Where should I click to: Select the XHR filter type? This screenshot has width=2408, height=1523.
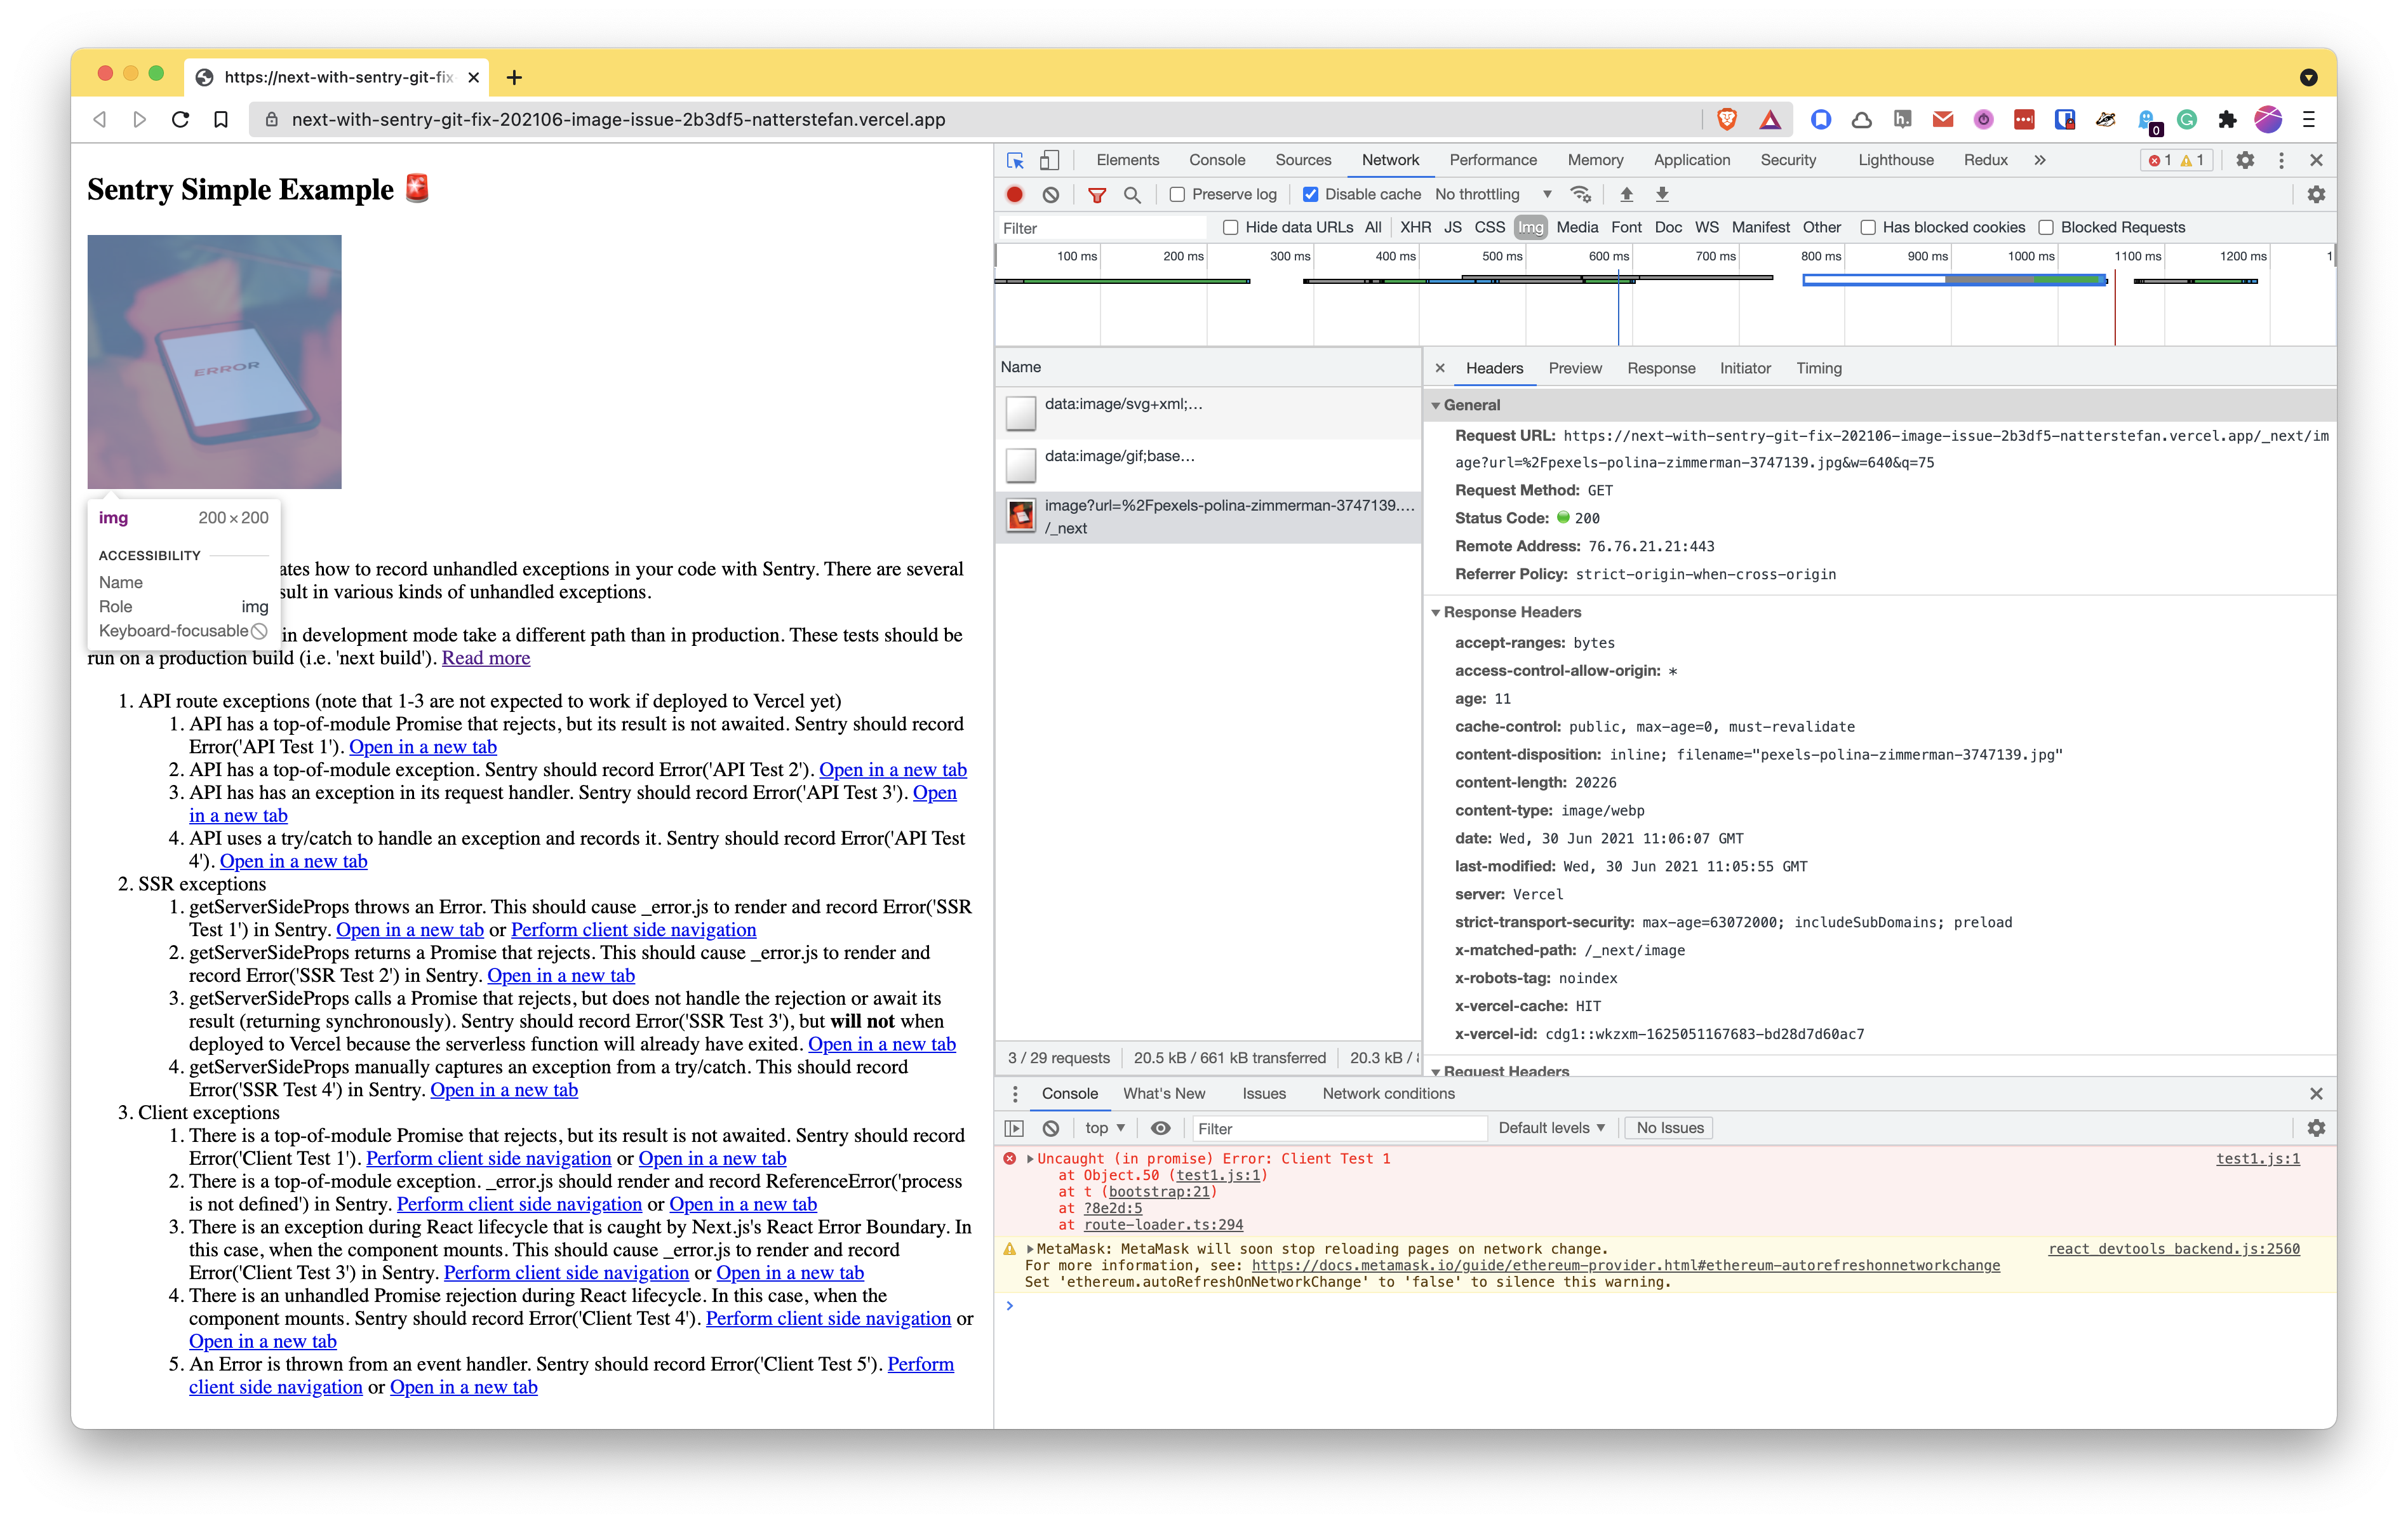(x=1415, y=227)
